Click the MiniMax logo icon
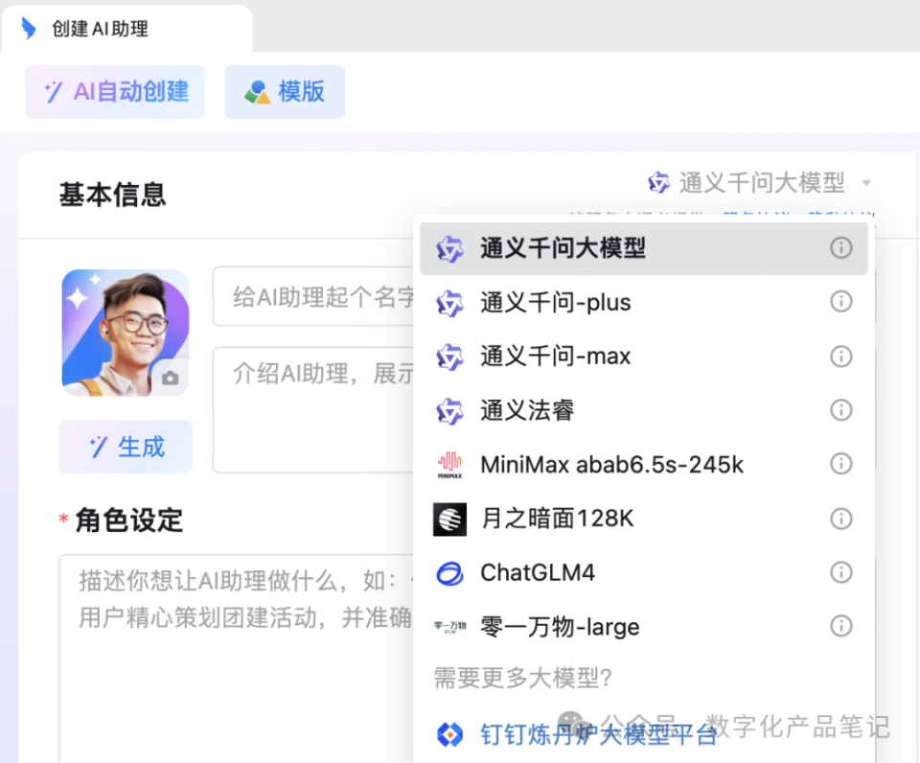This screenshot has height=763, width=920. pos(450,465)
